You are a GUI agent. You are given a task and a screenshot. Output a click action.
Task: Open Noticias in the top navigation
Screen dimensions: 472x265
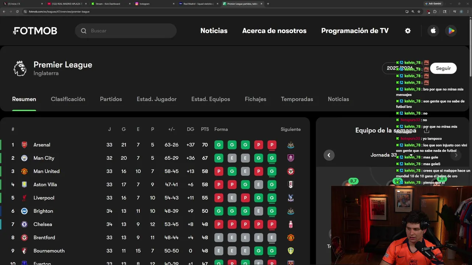click(x=214, y=31)
